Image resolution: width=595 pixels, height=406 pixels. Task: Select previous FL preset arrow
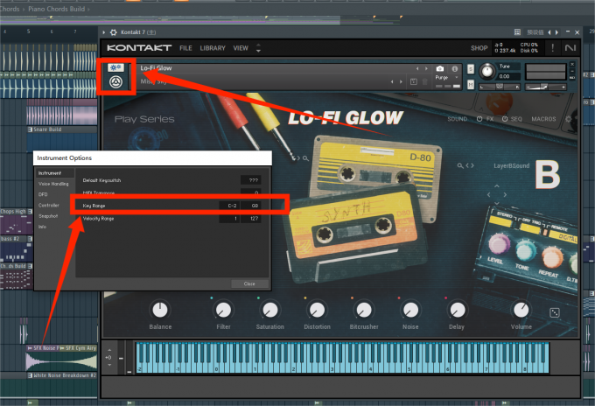549,32
